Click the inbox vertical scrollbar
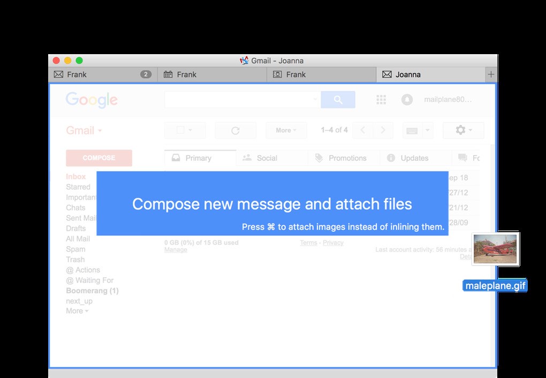The width and height of the screenshot is (546, 378). point(492,255)
